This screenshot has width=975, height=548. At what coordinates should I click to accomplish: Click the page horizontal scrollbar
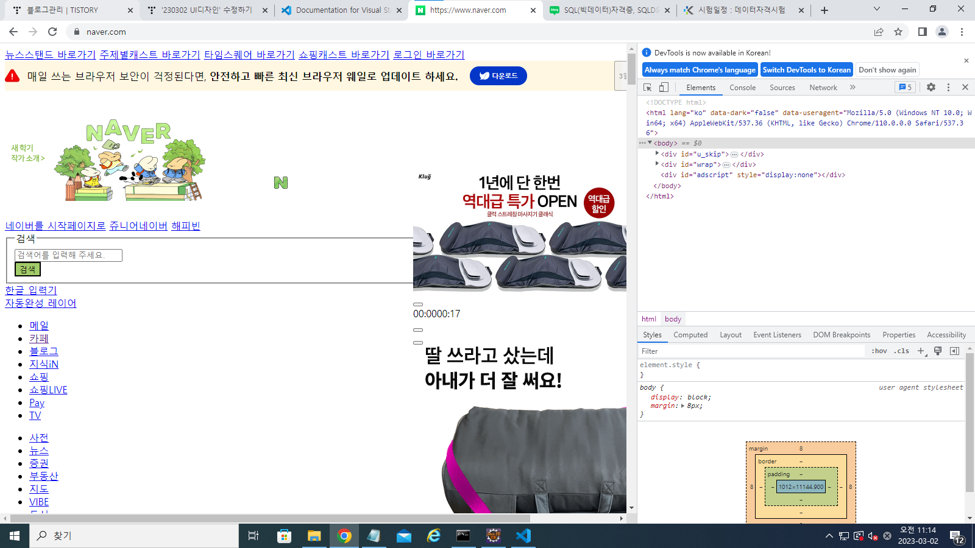(x=270, y=518)
